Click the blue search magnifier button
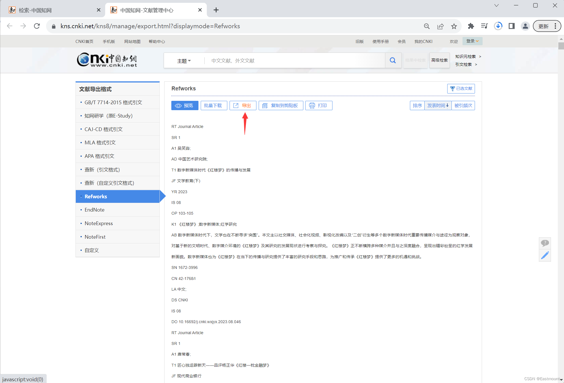This screenshot has width=564, height=383. coord(393,60)
